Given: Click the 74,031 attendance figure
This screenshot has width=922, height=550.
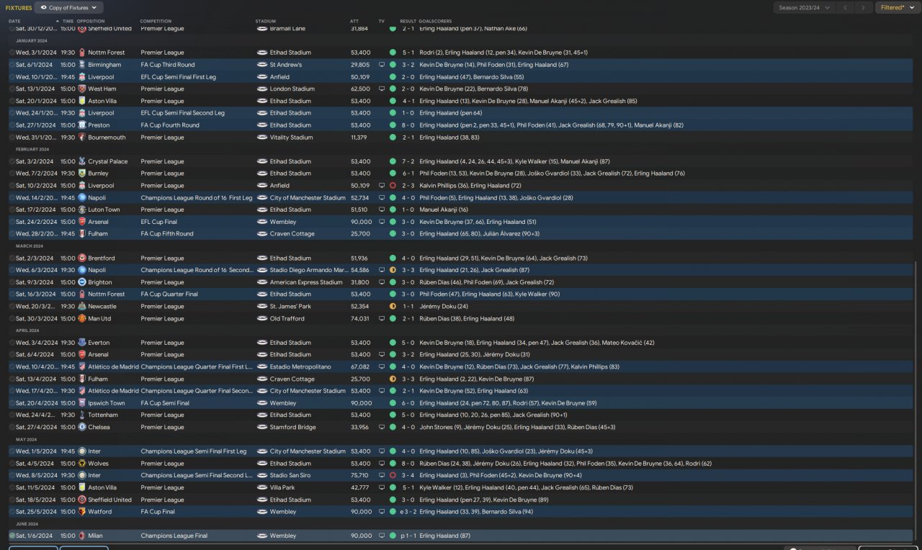Looking at the screenshot, I should (360, 318).
